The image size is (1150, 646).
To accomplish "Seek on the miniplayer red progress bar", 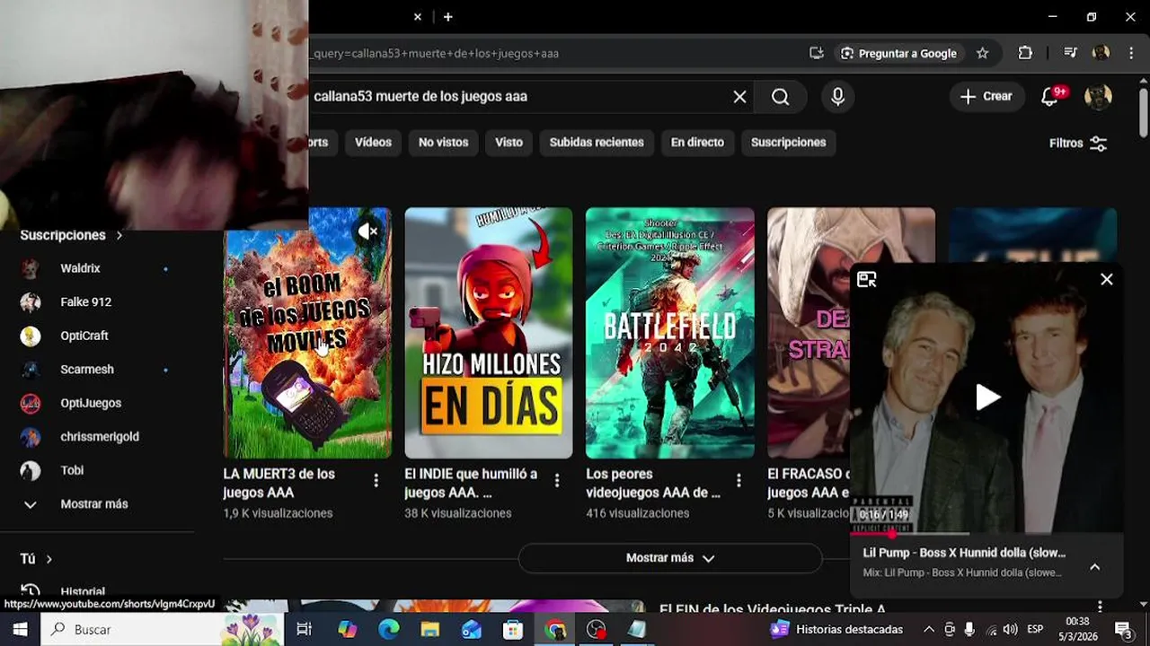I will coord(986,533).
